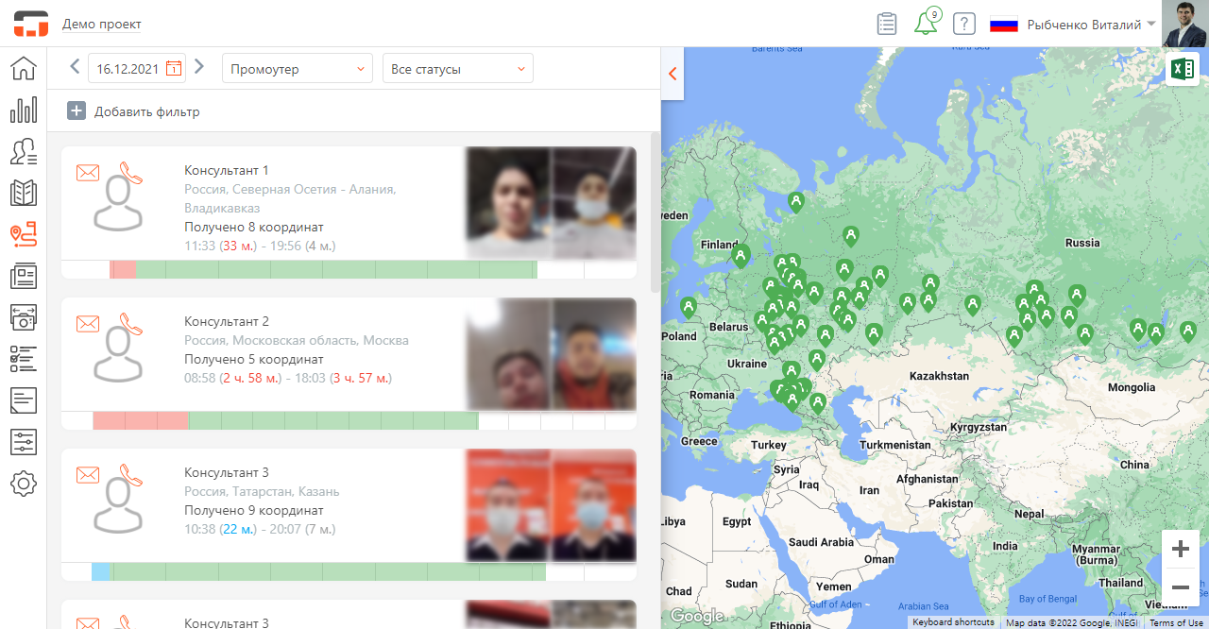Open the calendar picker icon

point(174,68)
